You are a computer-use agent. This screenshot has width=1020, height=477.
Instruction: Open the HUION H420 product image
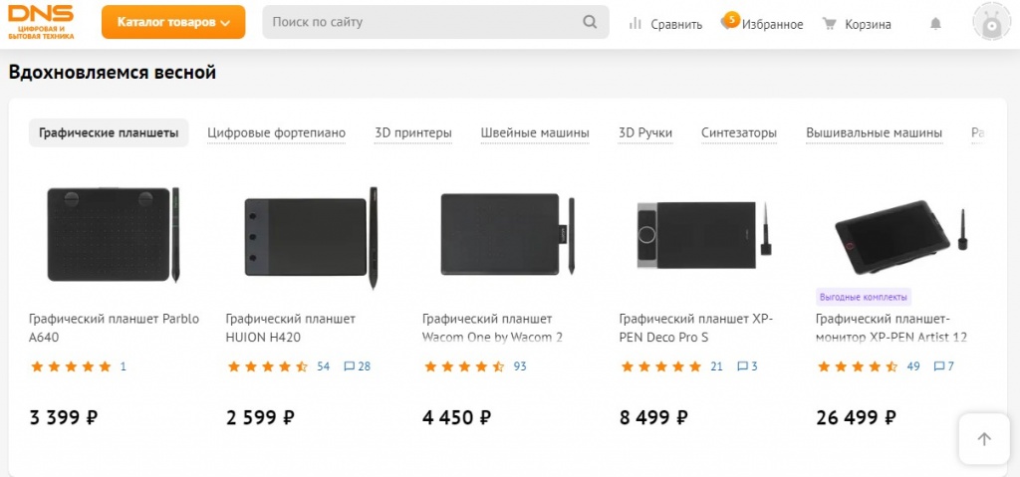tap(310, 236)
